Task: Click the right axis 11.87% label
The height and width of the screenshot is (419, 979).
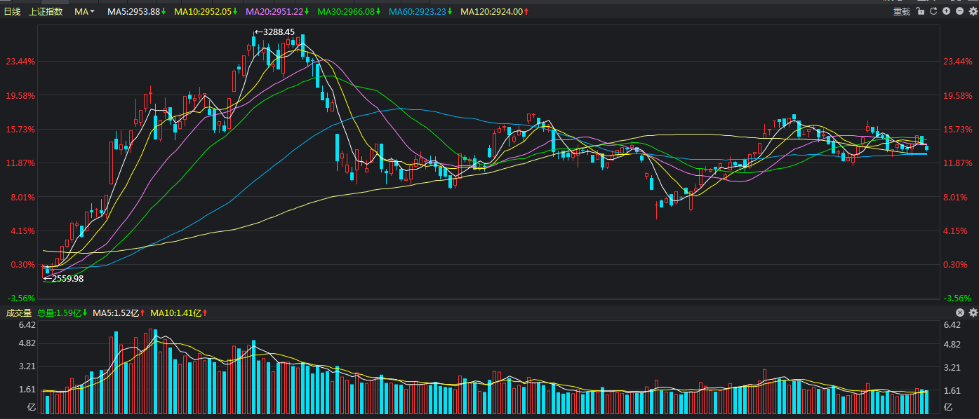Action: (x=958, y=163)
